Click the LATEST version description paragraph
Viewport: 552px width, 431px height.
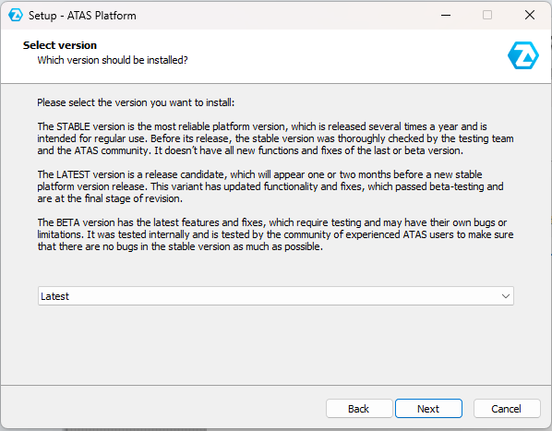[x=270, y=186]
